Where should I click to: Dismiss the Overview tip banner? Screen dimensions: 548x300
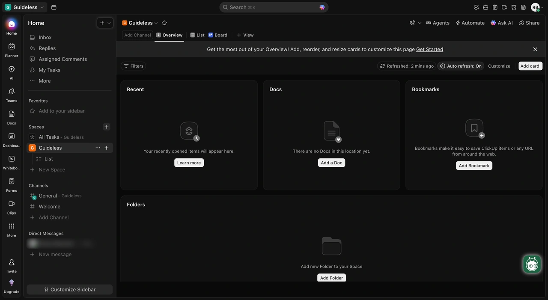[x=535, y=49]
